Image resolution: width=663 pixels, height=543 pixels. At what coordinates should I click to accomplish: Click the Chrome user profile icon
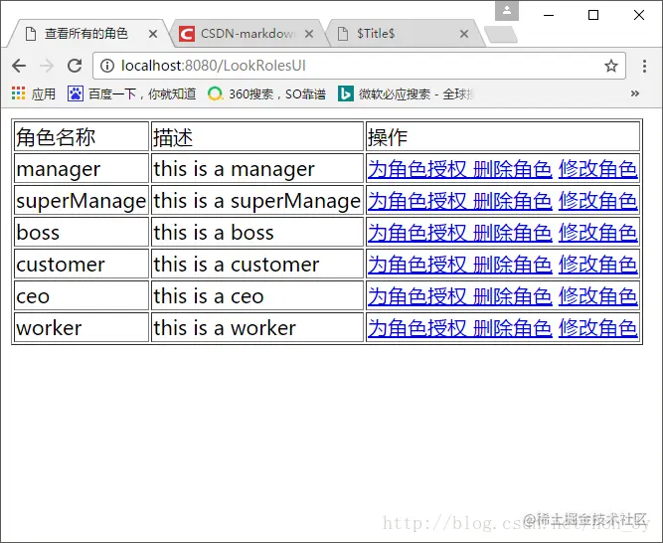(x=507, y=11)
